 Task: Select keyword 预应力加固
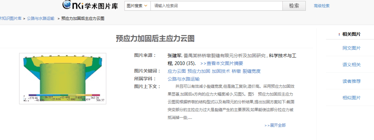[x=199, y=71]
